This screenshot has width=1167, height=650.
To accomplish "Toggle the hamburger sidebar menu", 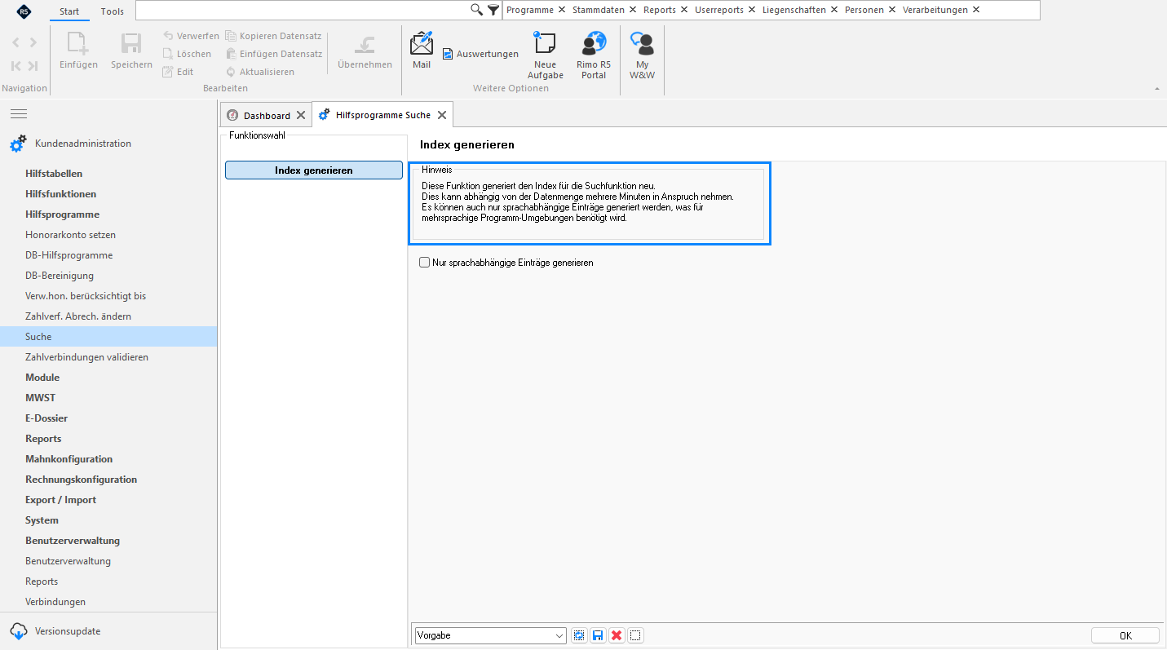I will pos(19,113).
